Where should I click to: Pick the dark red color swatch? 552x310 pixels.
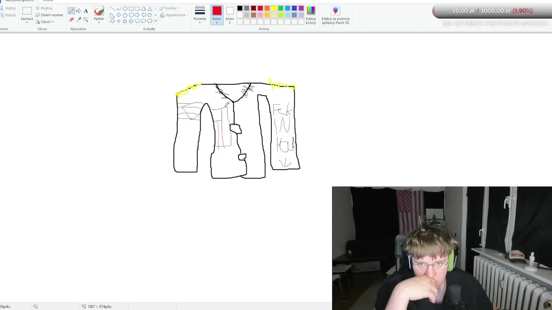[x=254, y=8]
